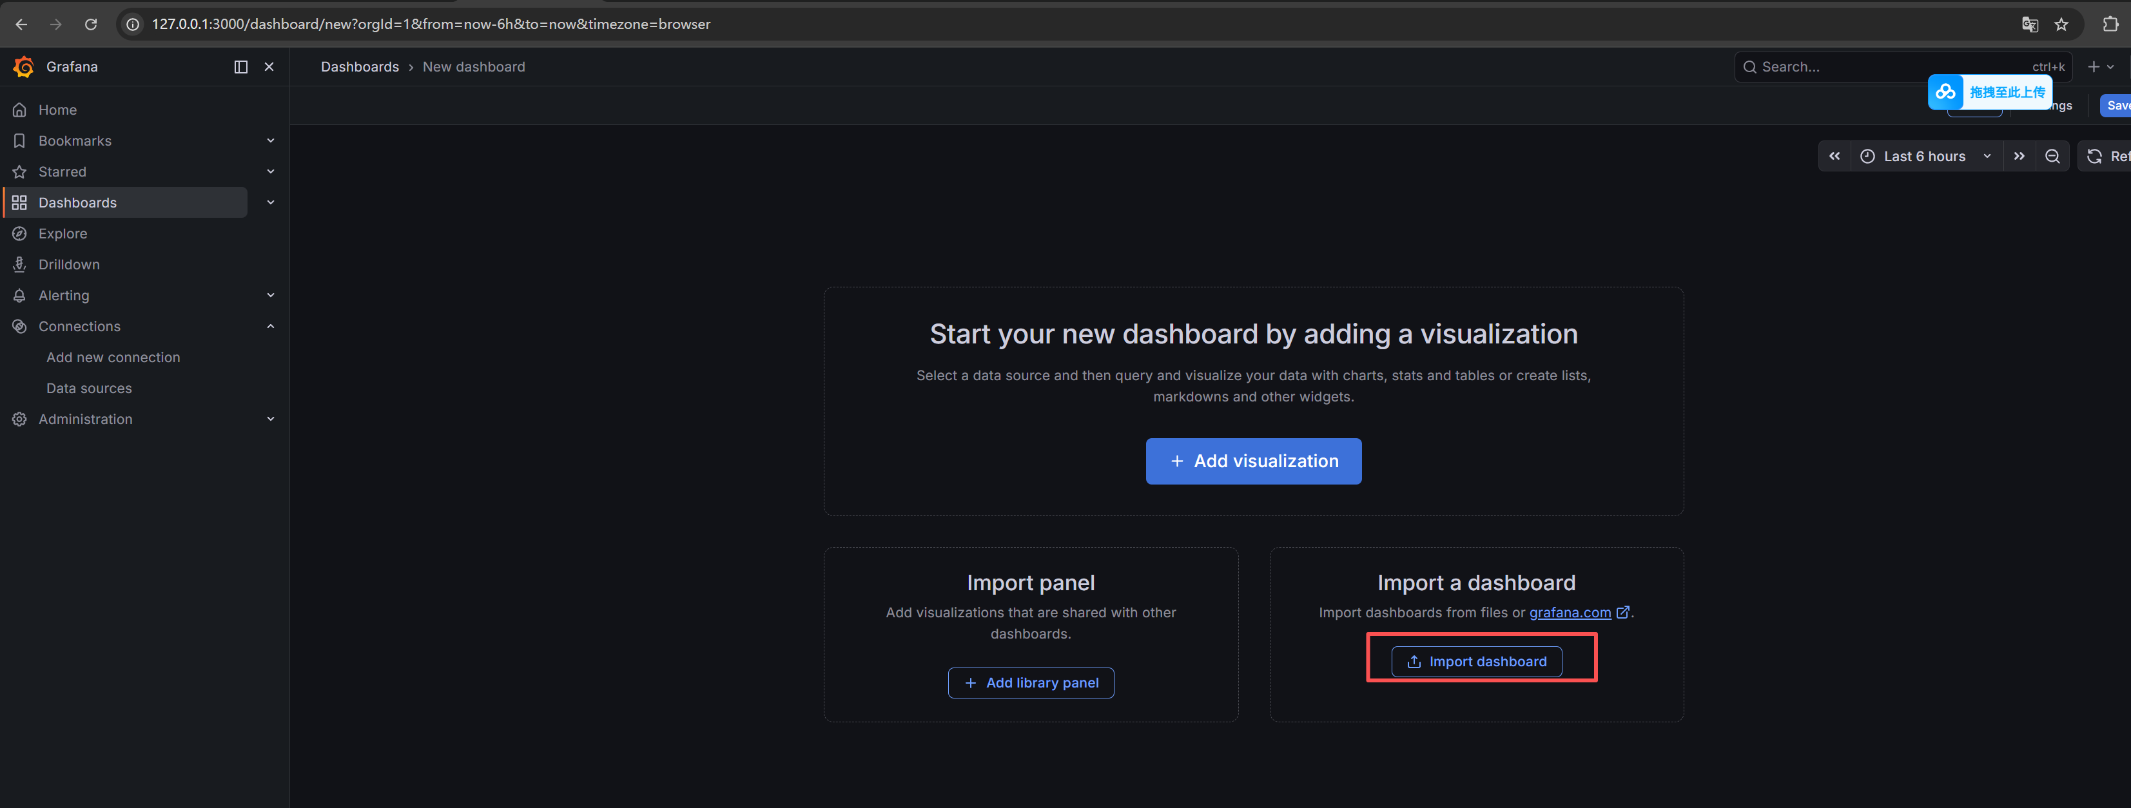Collapse the Connections section chevron
The width and height of the screenshot is (2131, 808).
[271, 326]
